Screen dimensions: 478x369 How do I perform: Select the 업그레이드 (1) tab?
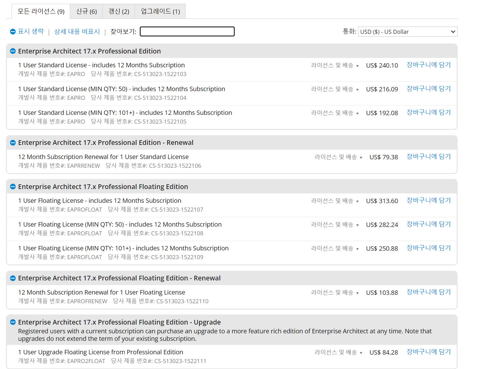[160, 11]
